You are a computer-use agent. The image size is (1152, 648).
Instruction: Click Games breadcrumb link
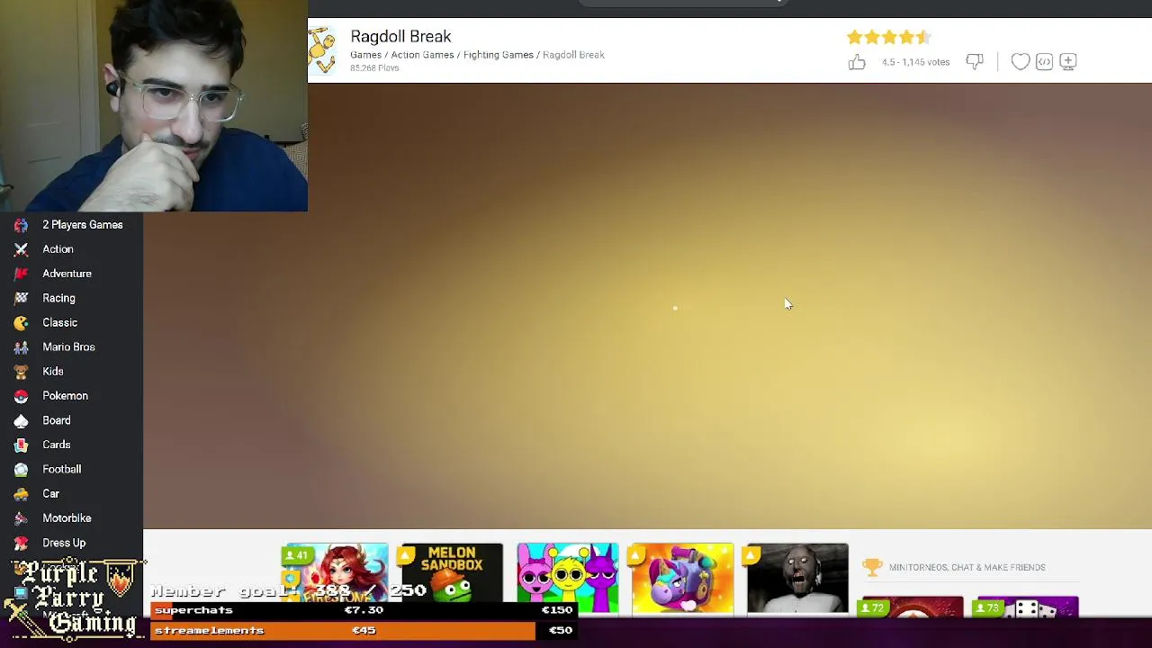(x=365, y=55)
